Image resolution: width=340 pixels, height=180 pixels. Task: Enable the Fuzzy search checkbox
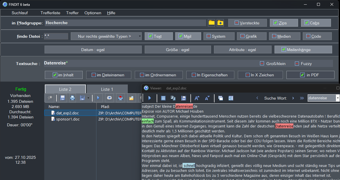point(297,64)
